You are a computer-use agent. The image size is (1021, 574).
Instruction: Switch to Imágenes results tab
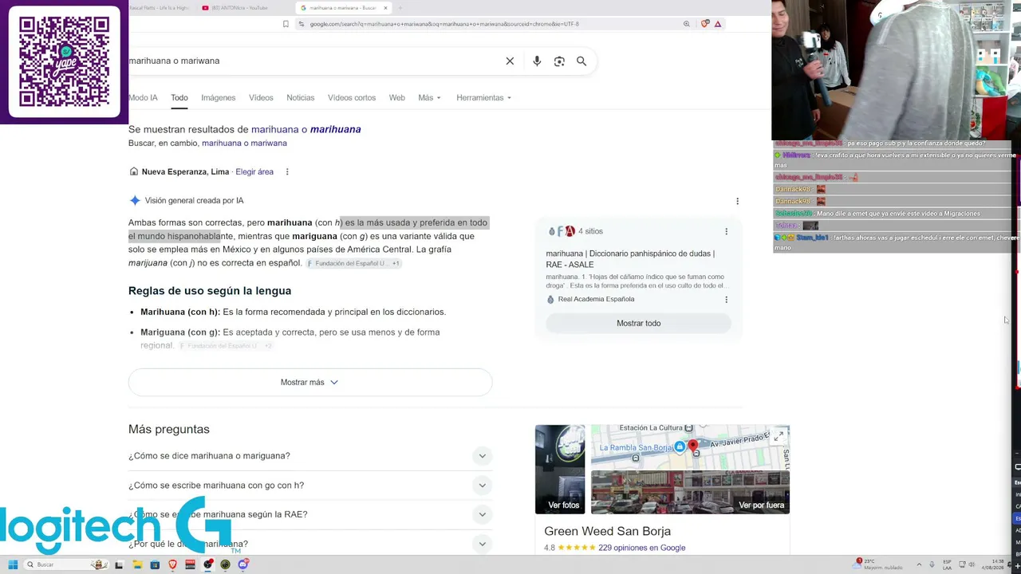pos(219,98)
